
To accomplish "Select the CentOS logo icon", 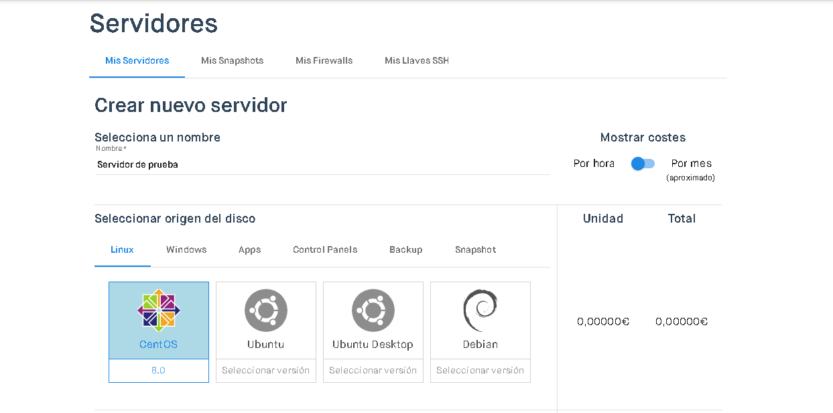I will tap(159, 310).
